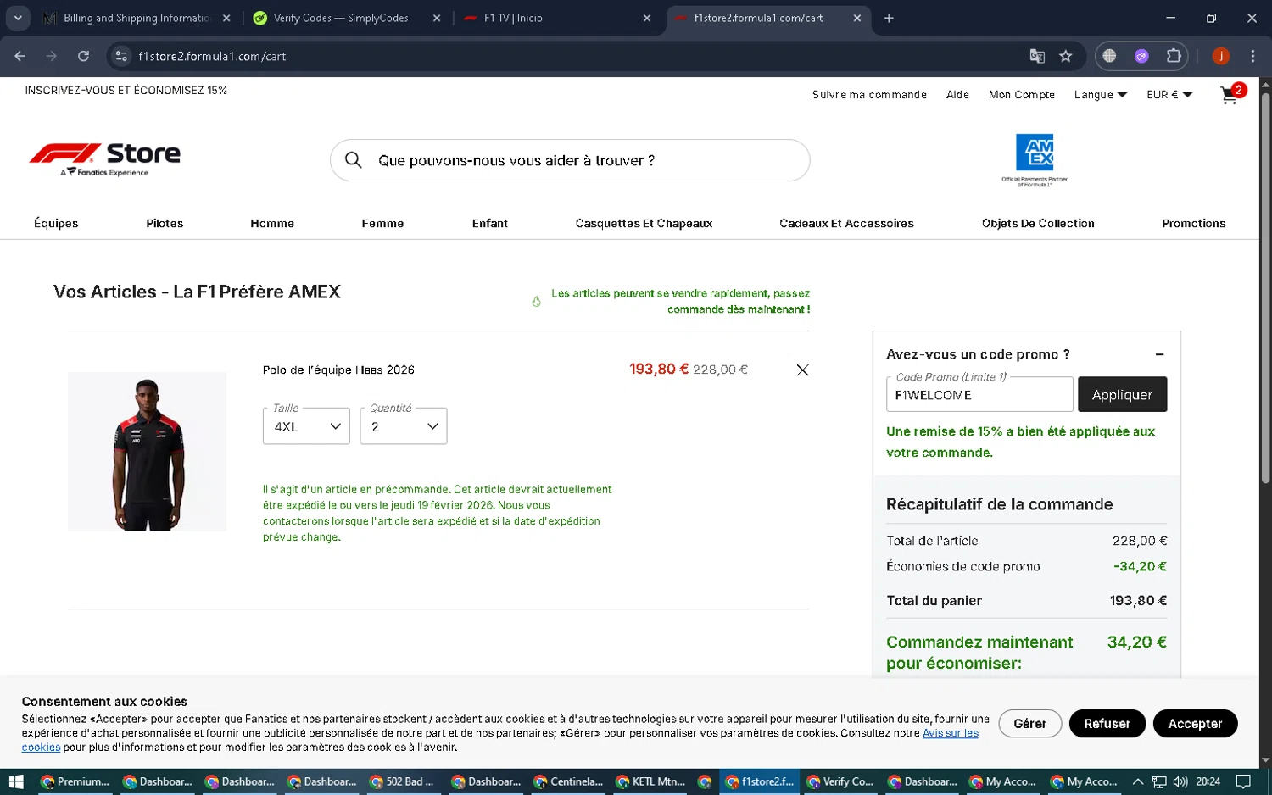Image resolution: width=1272 pixels, height=795 pixels.
Task: Click the purple extension icon
Action: [1141, 56]
